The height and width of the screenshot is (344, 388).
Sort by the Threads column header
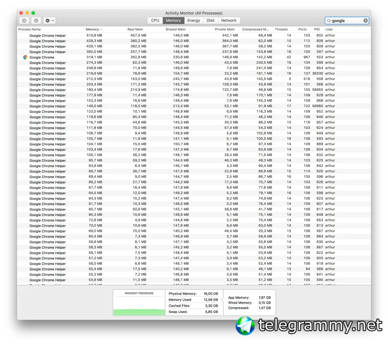pos(283,29)
